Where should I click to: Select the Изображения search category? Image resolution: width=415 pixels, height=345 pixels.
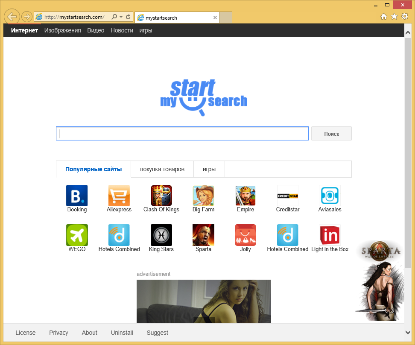pos(62,30)
